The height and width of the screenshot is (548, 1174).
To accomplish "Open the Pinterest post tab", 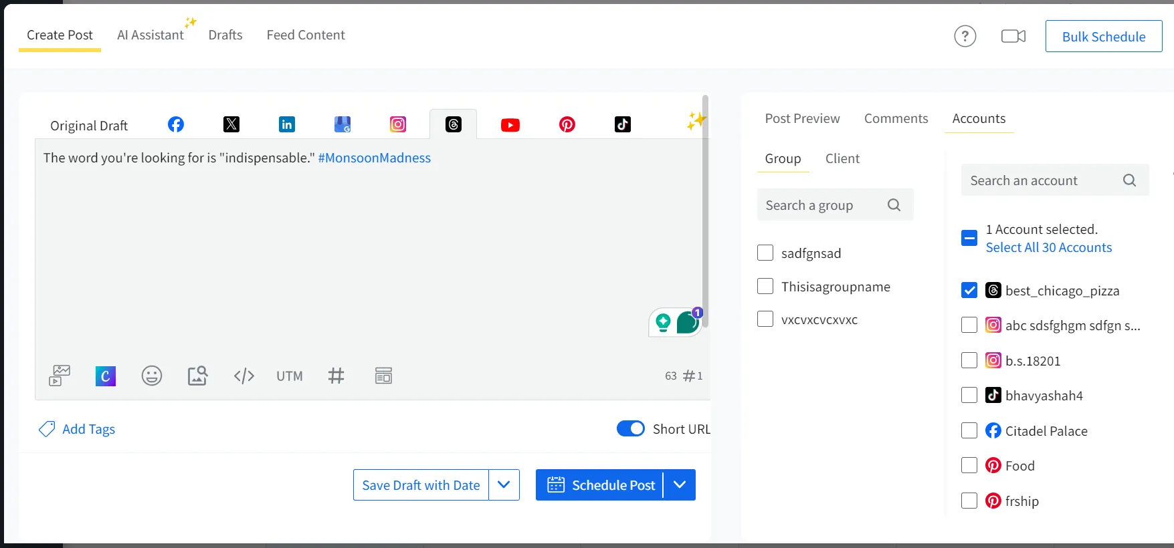I will coord(567,124).
